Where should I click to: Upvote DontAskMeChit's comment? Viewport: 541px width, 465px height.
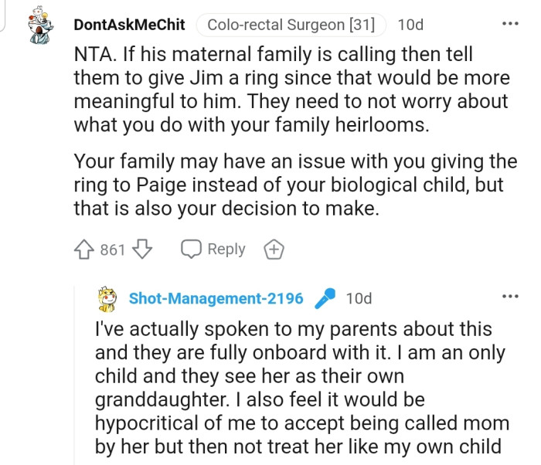click(x=84, y=249)
